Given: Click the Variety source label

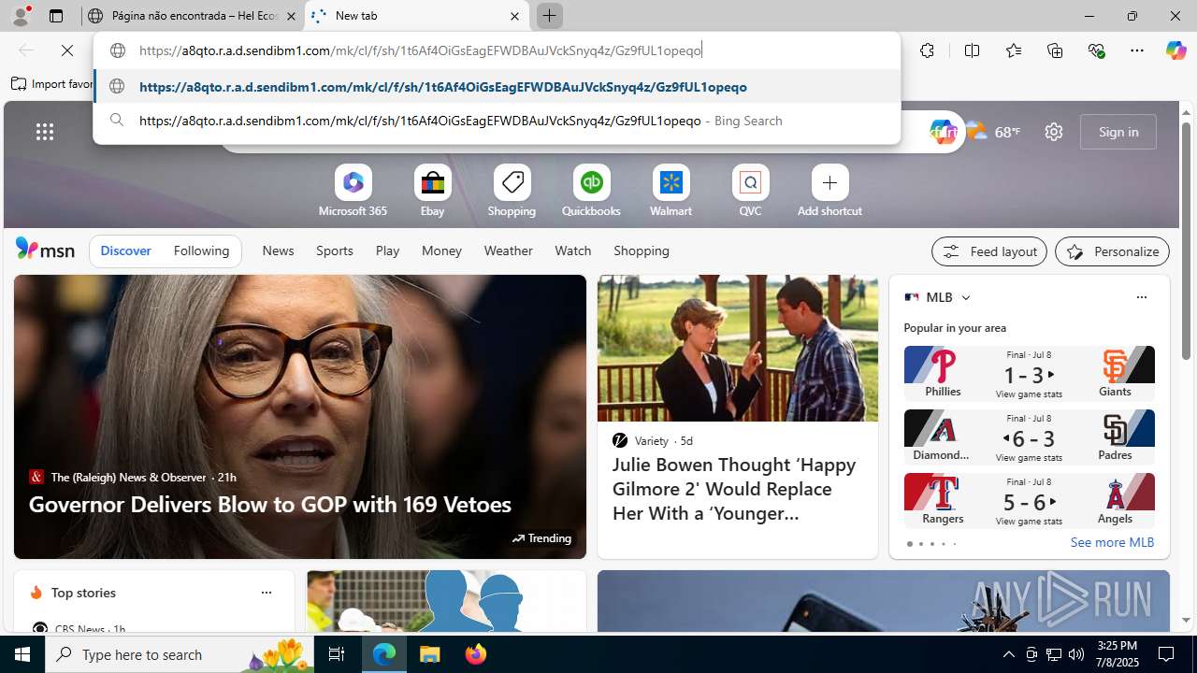Looking at the screenshot, I should click(x=651, y=440).
